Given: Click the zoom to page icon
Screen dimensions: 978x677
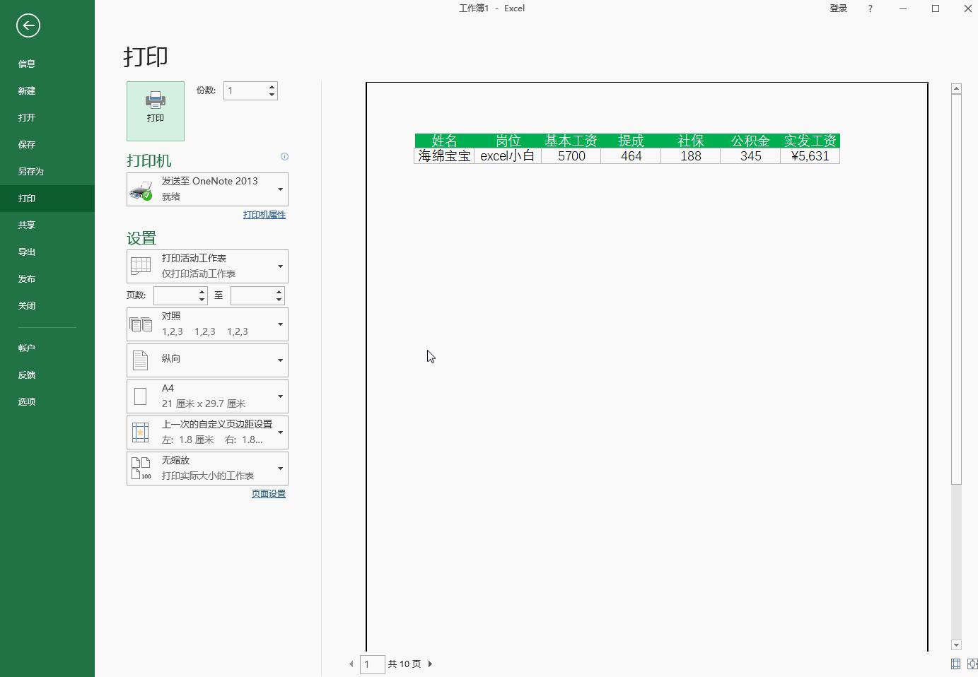Looking at the screenshot, I should tap(972, 664).
